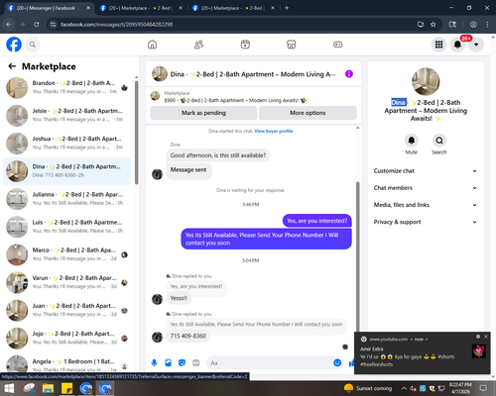The image size is (496, 396).
Task: Click in the Aa message input field
Action: pos(270,363)
